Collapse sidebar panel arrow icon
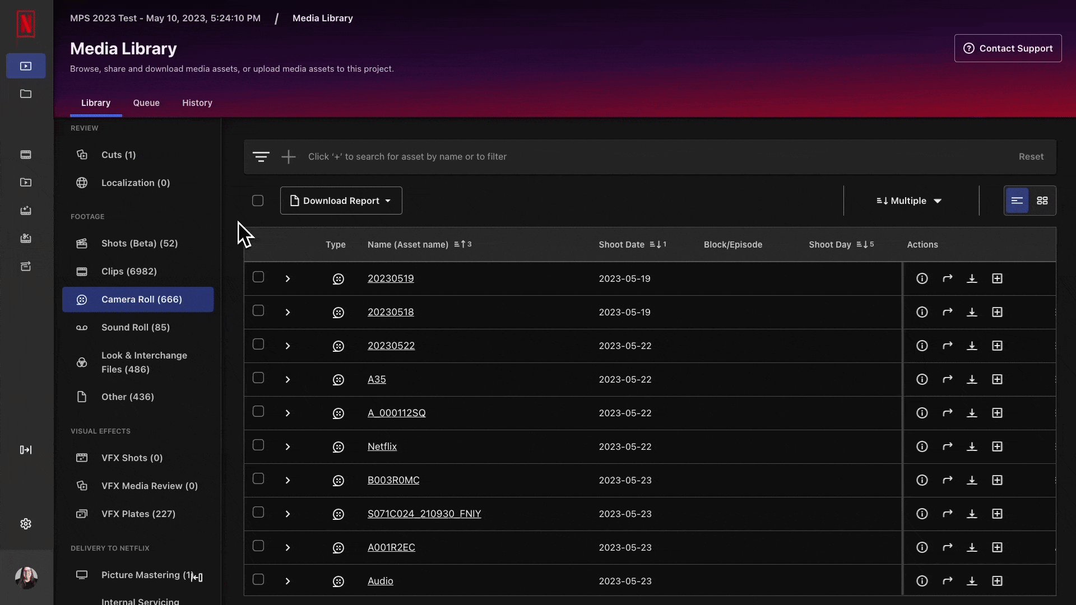This screenshot has height=605, width=1076. (197, 577)
